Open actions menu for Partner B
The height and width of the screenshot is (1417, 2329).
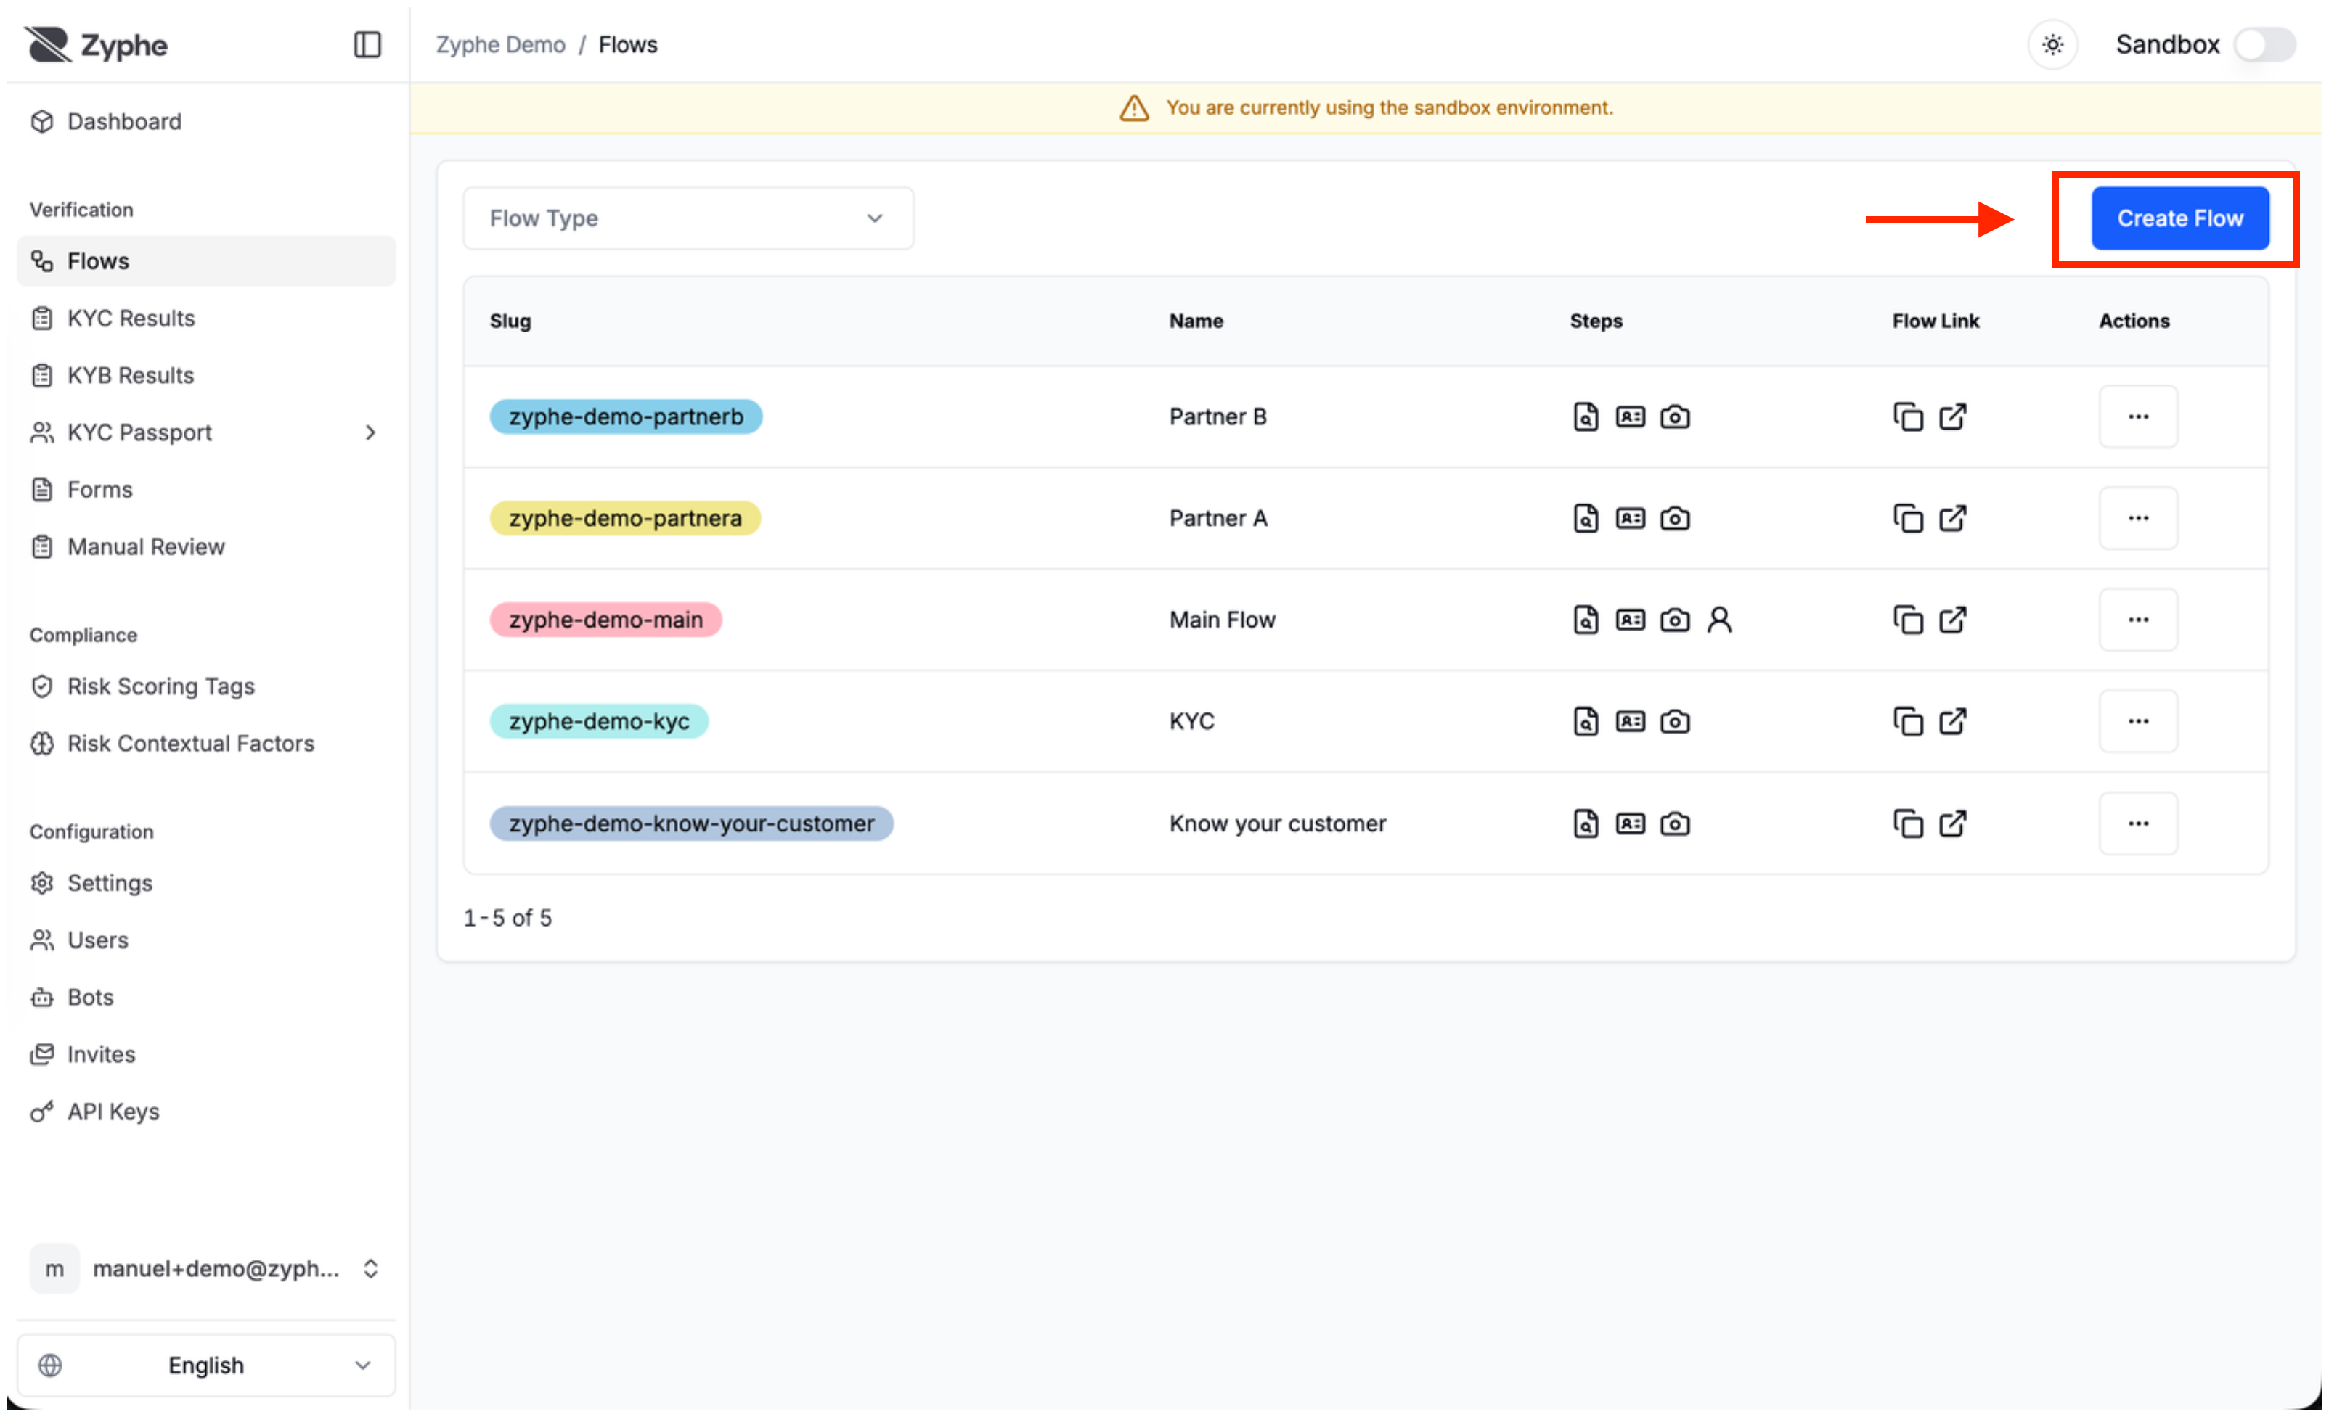click(2137, 416)
